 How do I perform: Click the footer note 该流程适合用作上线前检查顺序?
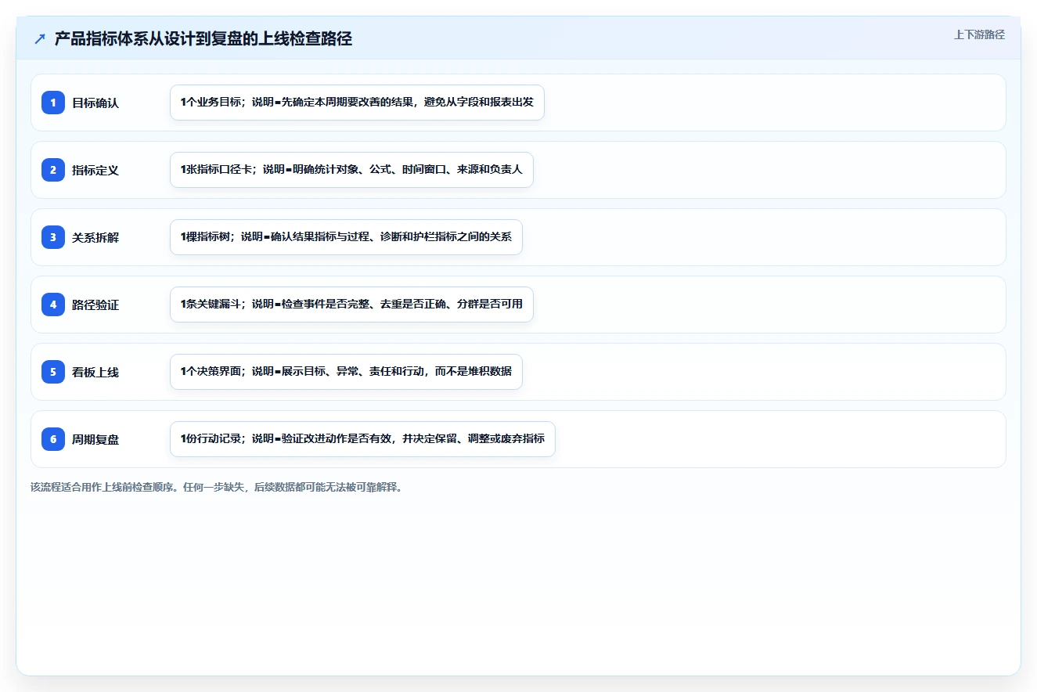point(217,487)
